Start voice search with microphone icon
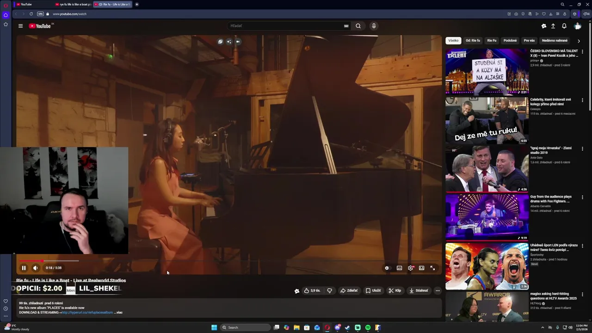The image size is (592, 333). pyautogui.click(x=374, y=26)
